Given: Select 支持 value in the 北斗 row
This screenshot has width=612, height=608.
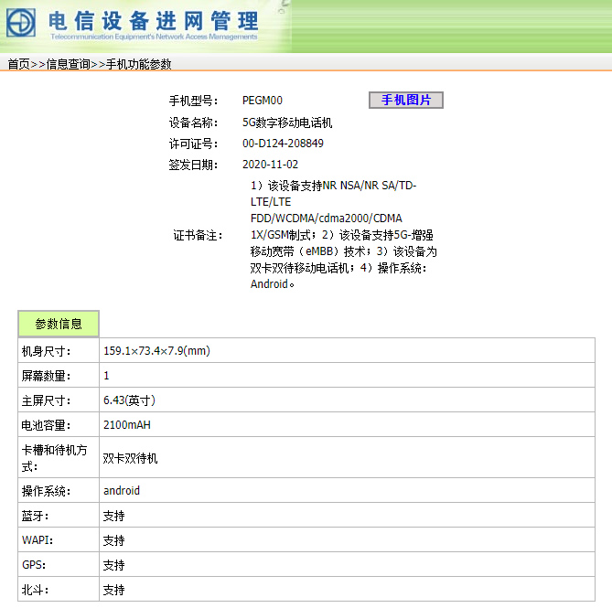Looking at the screenshot, I should (113, 590).
